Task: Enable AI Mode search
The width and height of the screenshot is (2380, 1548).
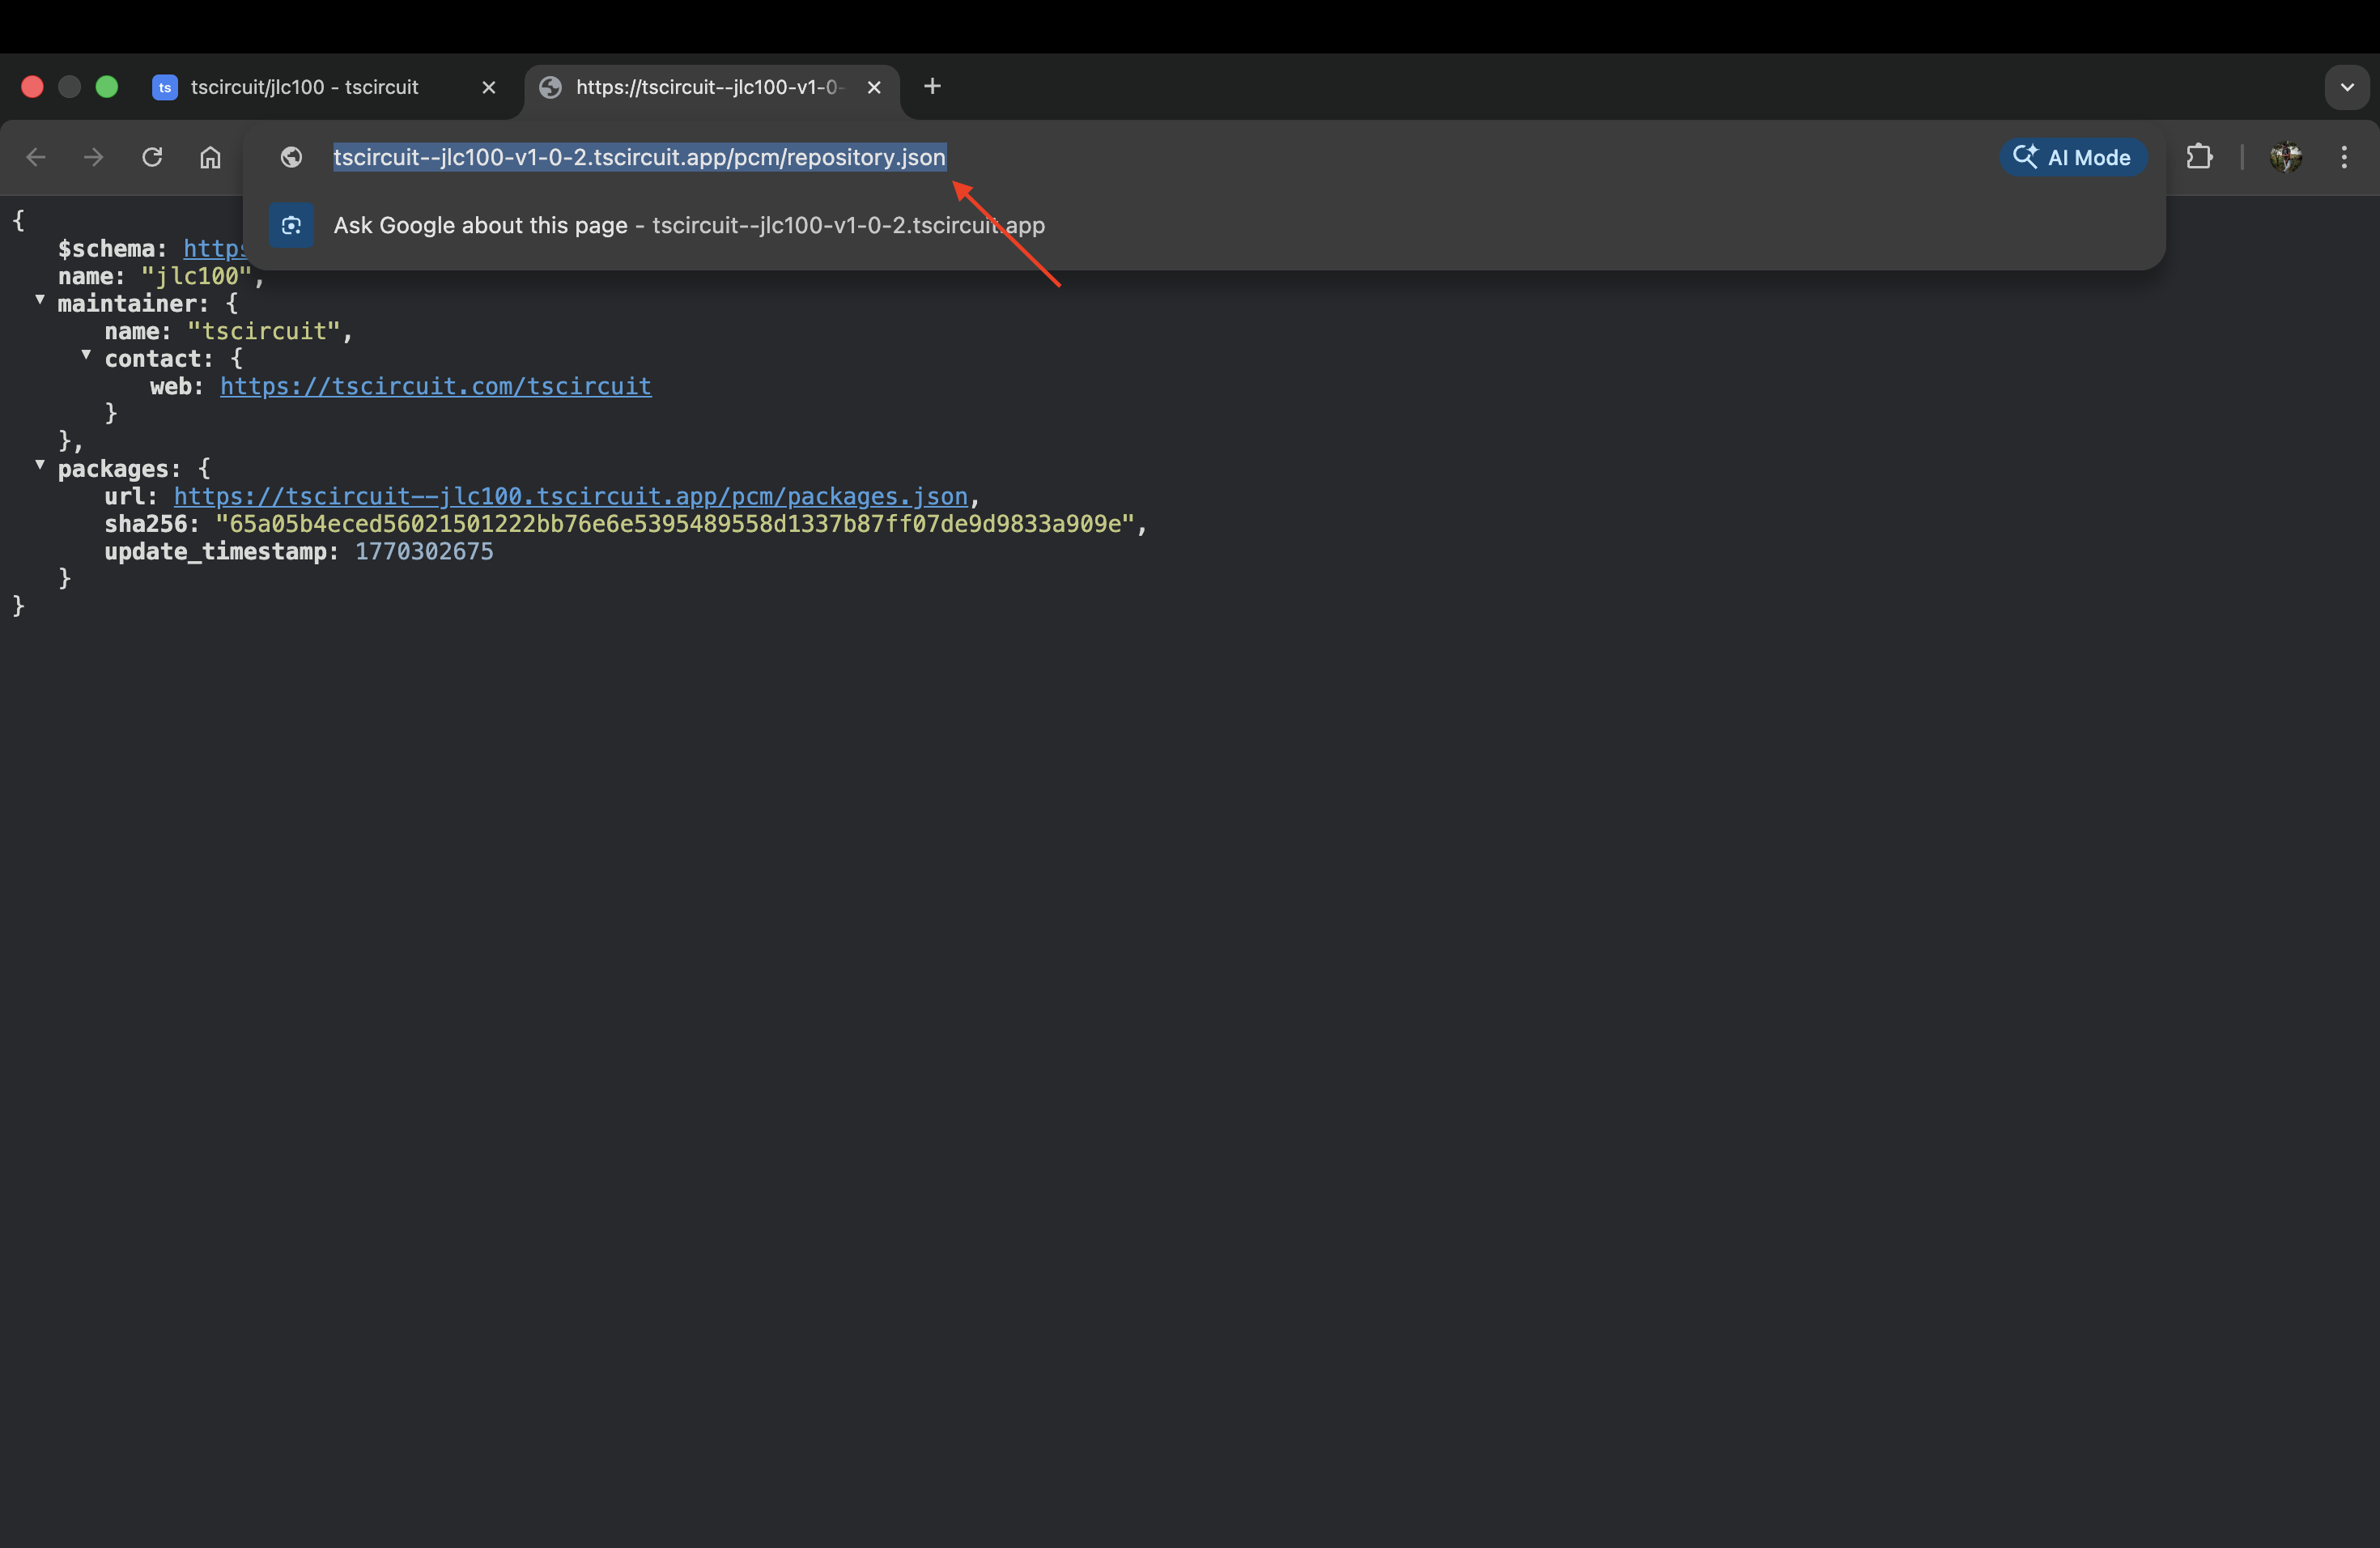Action: pos(2073,157)
